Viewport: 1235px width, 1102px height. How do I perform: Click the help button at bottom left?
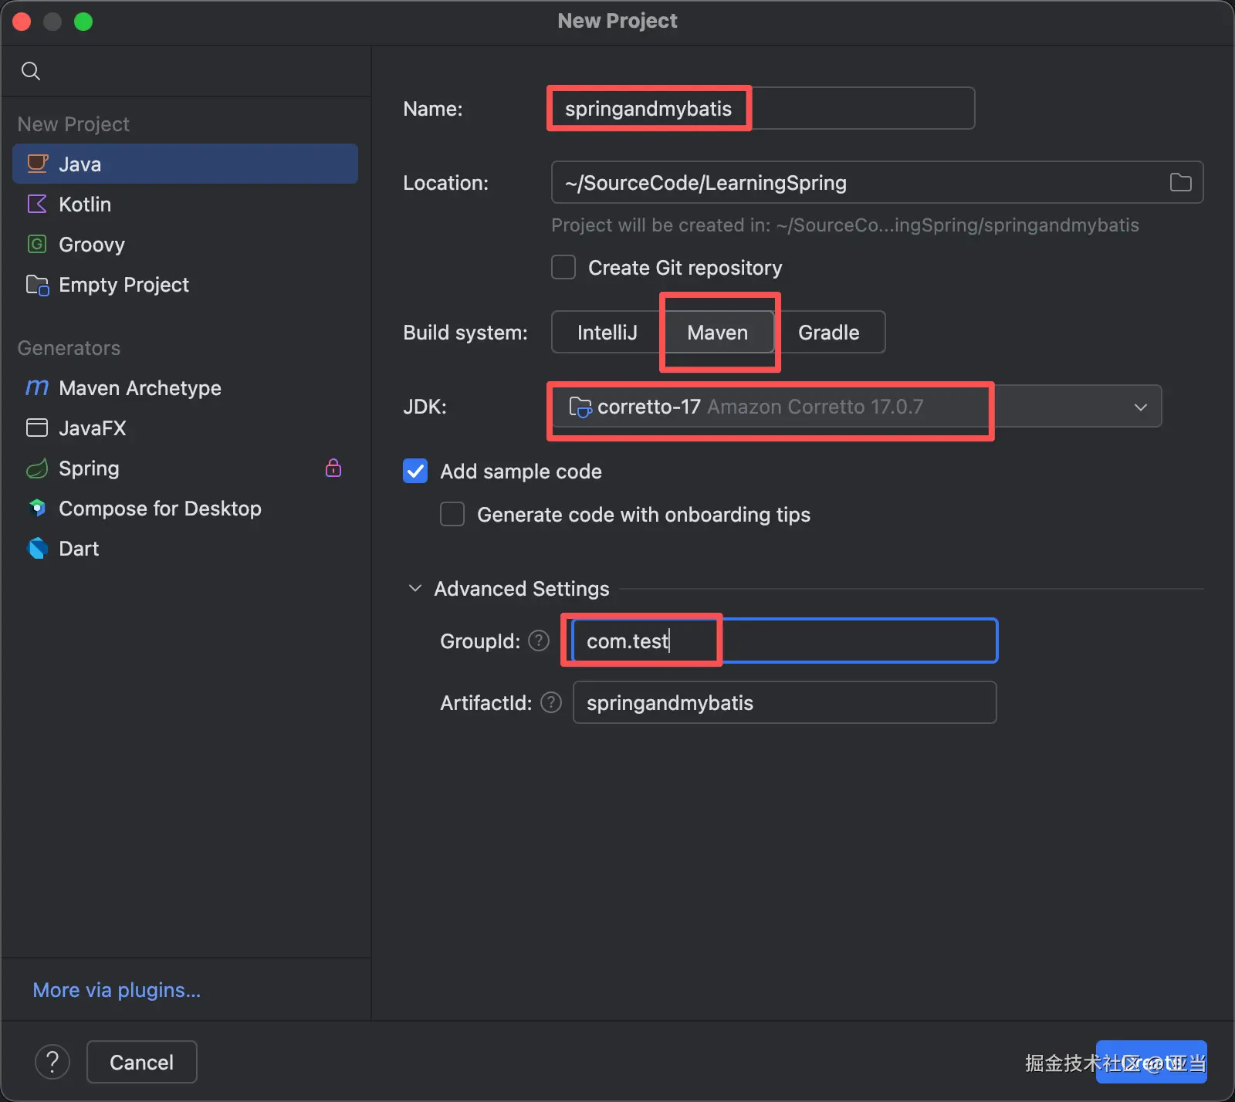52,1062
